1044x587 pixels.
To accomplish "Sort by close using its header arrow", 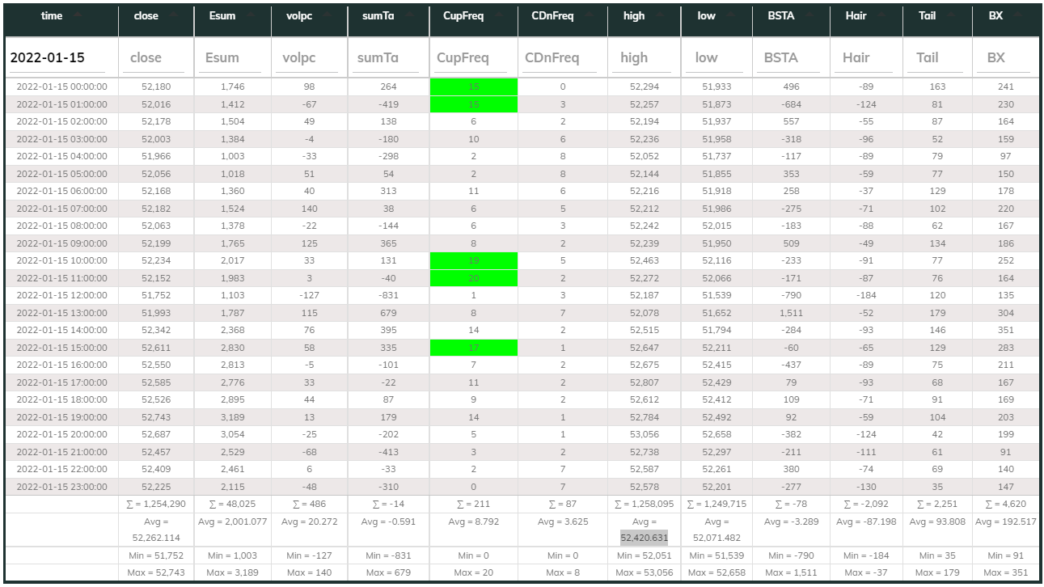I will tap(174, 16).
